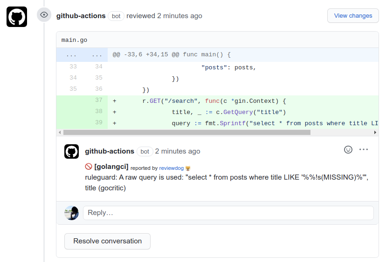Open the main.go file link
This screenshot has height=262, width=386.
click(74, 40)
